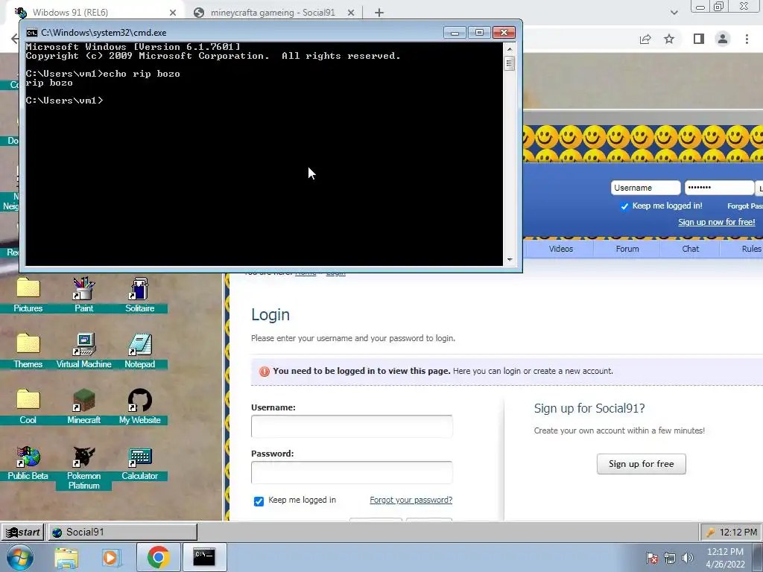Screen dimensions: 763x572
Task: Click the inner start button
Action: [x=22, y=532]
